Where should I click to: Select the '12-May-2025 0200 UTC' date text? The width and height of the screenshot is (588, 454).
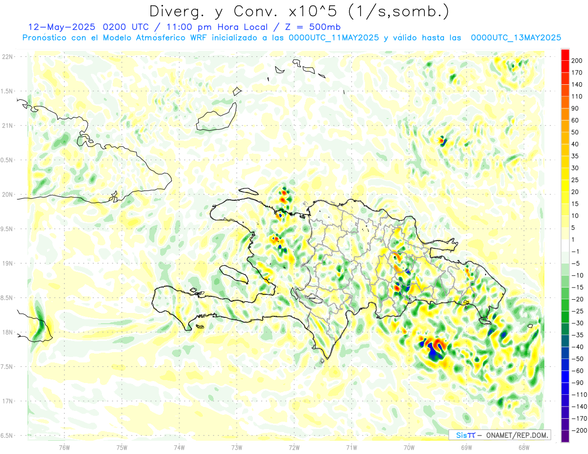click(x=91, y=27)
